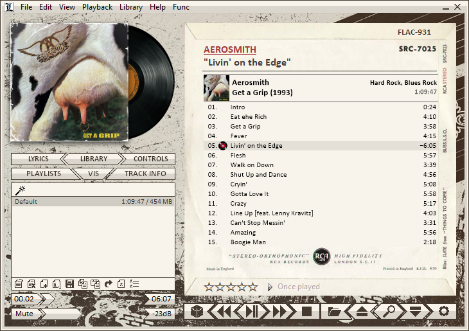The height and width of the screenshot is (331, 469).
Task: Click the small album thumbnail in header
Action: click(217, 87)
